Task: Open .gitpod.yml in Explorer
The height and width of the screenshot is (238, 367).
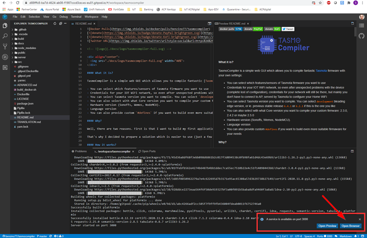Action: coord(24,76)
